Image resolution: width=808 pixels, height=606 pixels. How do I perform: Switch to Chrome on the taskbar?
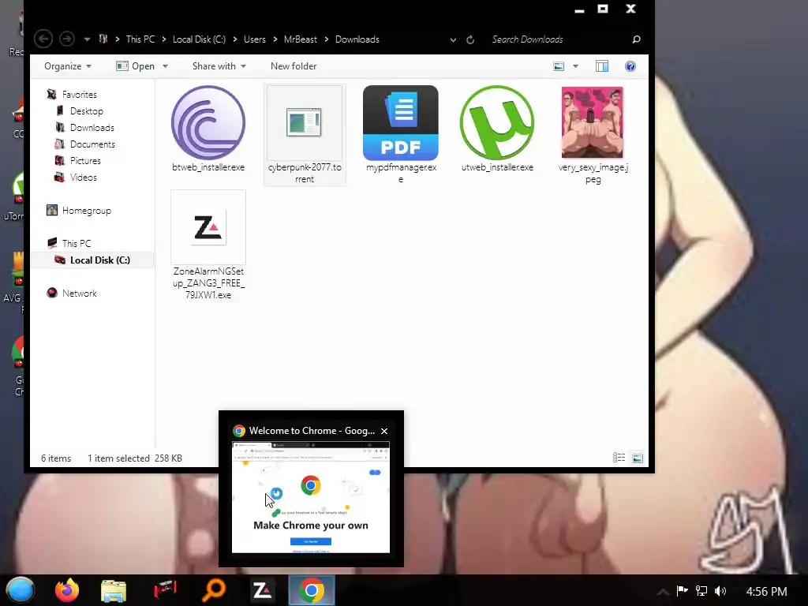pyautogui.click(x=311, y=590)
